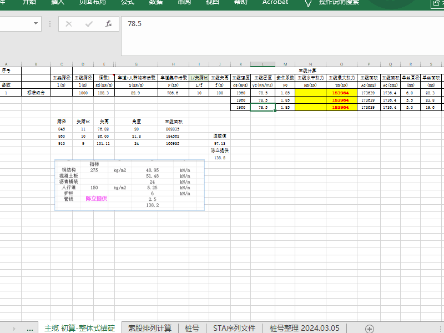The height and width of the screenshot is (333, 444).
Task: Select the cell showing 97.13
Action: (220, 143)
